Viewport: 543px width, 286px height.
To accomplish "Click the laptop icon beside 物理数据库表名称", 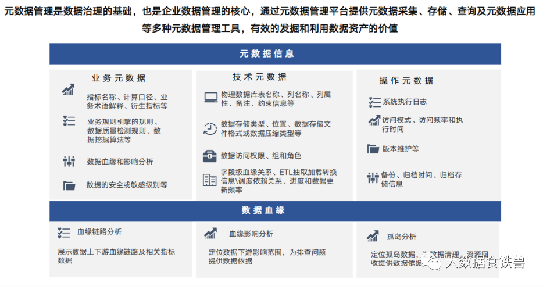I will coord(210,98).
